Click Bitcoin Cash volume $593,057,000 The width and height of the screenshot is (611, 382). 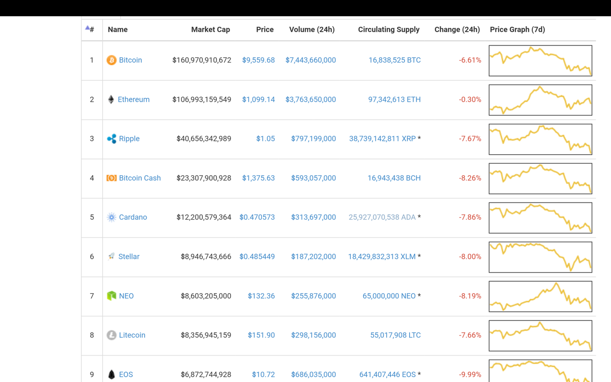pos(314,178)
